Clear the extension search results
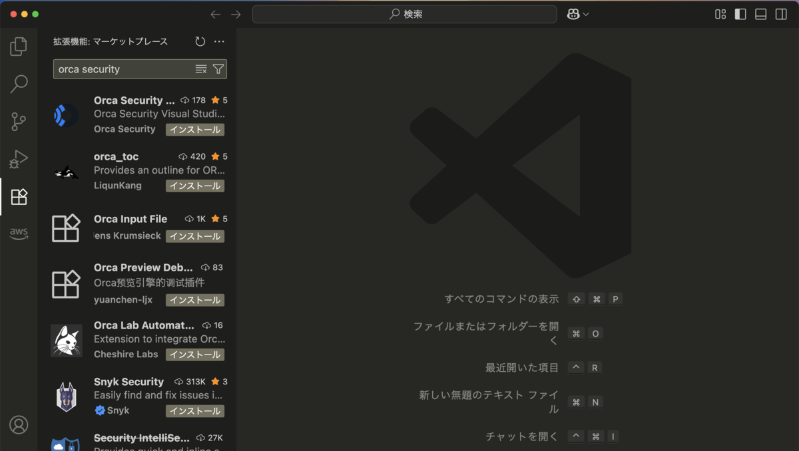Viewport: 799px width, 451px height. pos(201,69)
